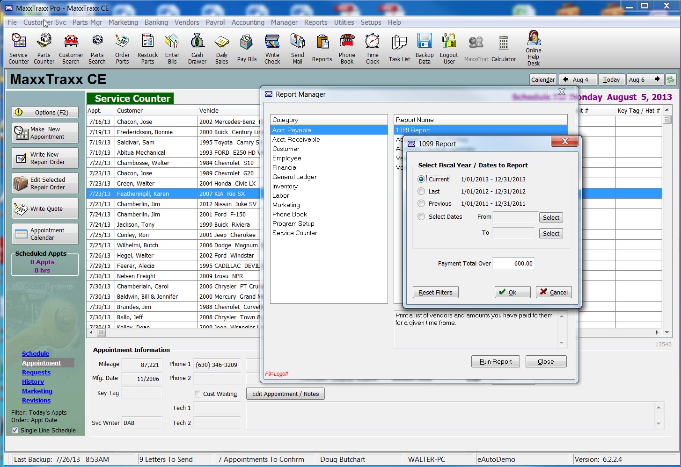Click the Pay Bills toolbar icon
The width and height of the screenshot is (681, 467).
tap(247, 49)
